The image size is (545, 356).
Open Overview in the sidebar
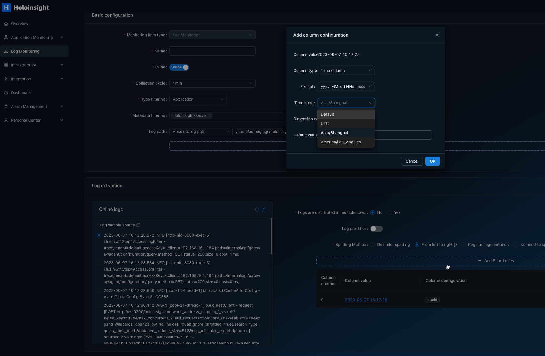[x=34, y=24]
